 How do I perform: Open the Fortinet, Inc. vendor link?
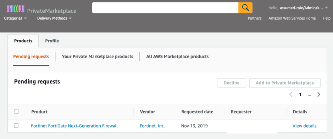[x=152, y=126]
